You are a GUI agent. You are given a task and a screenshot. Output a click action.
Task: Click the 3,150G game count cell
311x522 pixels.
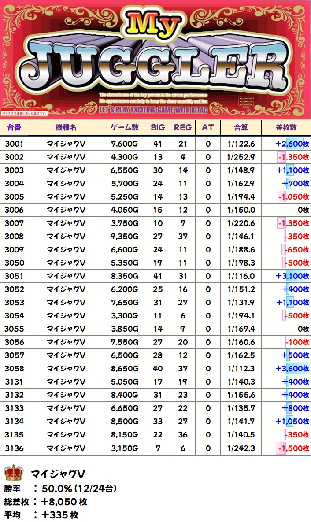click(x=125, y=448)
